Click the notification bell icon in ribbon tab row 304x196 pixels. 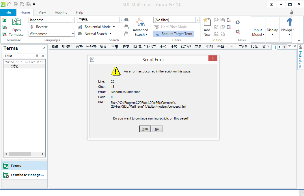coord(292,12)
